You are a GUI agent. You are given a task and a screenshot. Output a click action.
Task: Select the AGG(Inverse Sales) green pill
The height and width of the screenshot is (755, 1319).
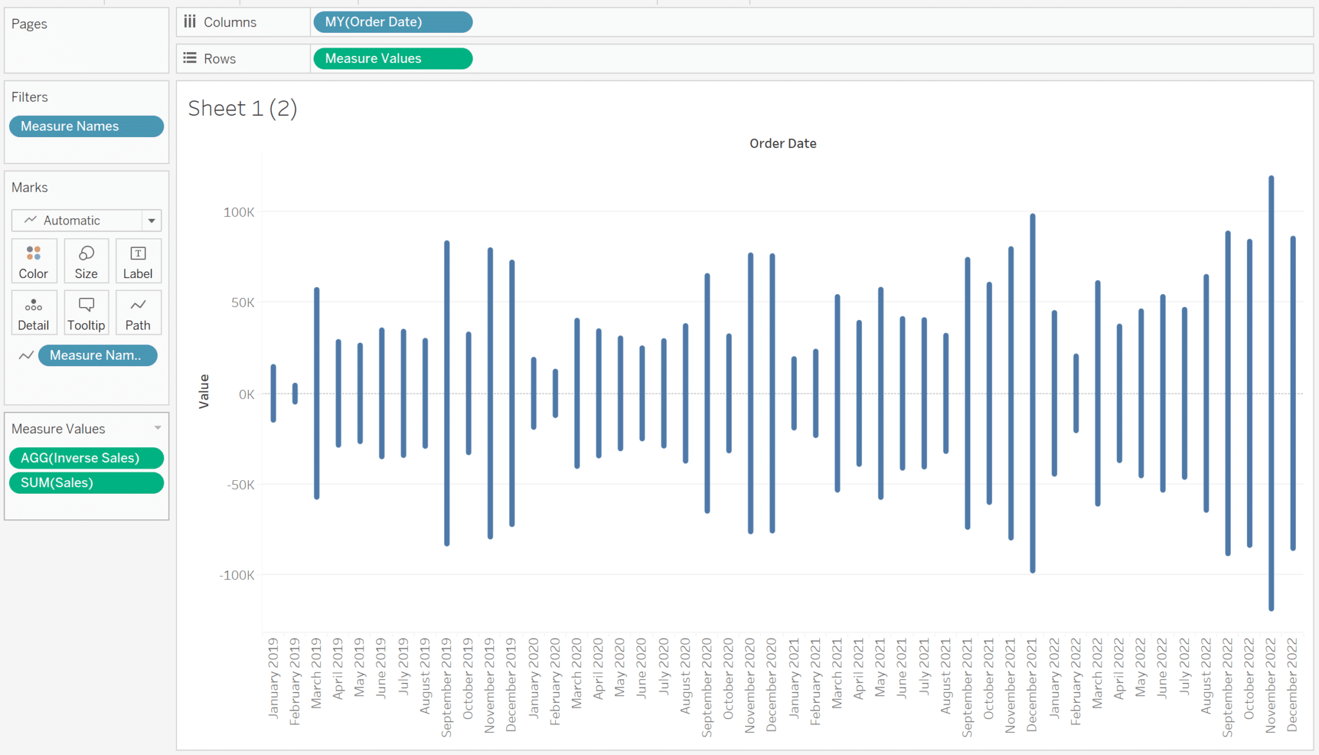pyautogui.click(x=86, y=458)
